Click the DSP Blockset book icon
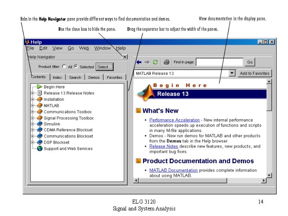This screenshot has width=288, height=216. coord(40,142)
